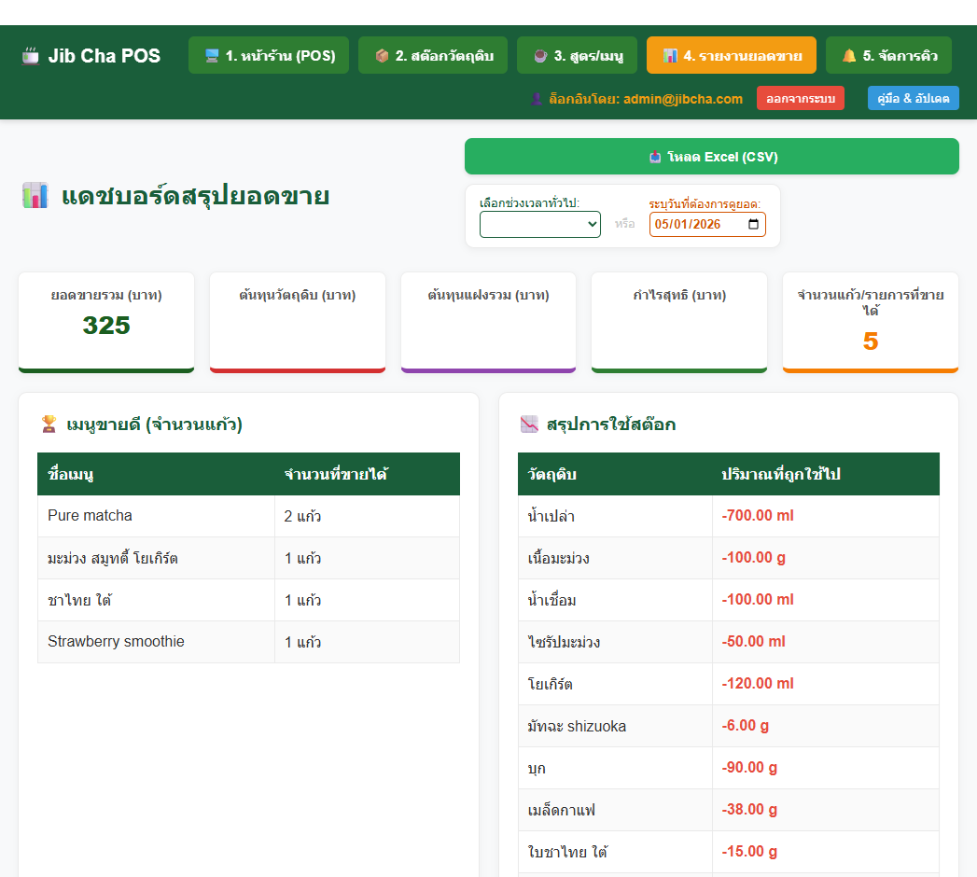Click ปริมาณที่ถูกใช้ไป column header
The height and width of the screenshot is (877, 977).
click(826, 474)
